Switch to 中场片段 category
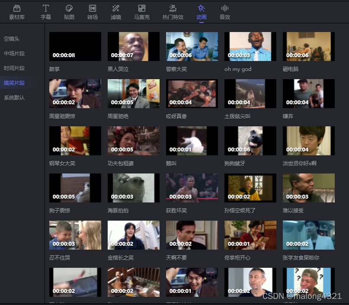 (14, 54)
